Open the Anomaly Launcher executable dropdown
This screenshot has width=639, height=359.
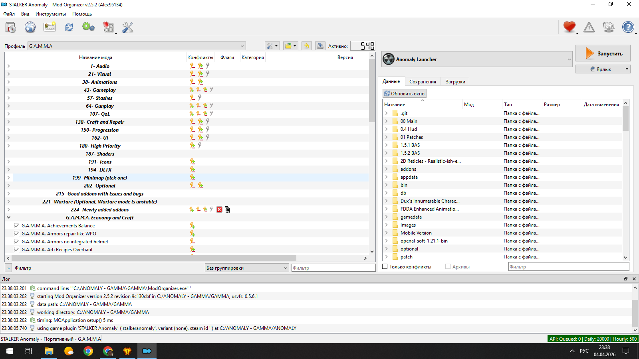coord(477,59)
